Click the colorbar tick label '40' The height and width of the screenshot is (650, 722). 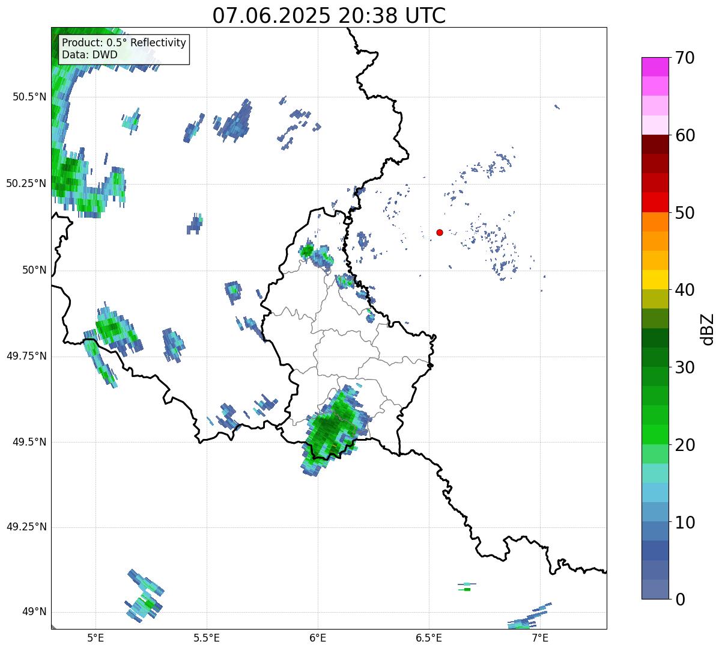[x=685, y=290]
